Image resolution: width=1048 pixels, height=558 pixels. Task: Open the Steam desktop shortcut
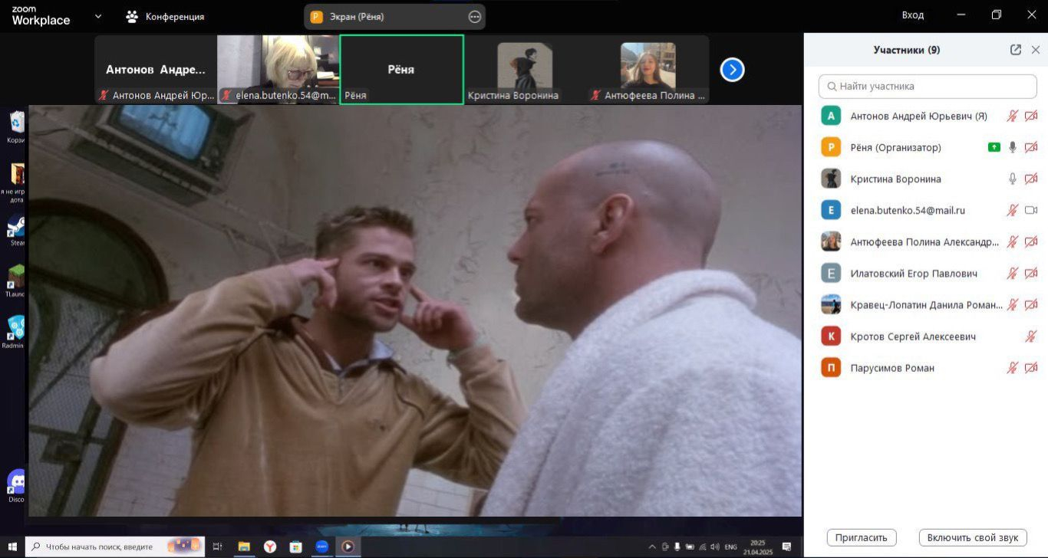pyautogui.click(x=16, y=228)
